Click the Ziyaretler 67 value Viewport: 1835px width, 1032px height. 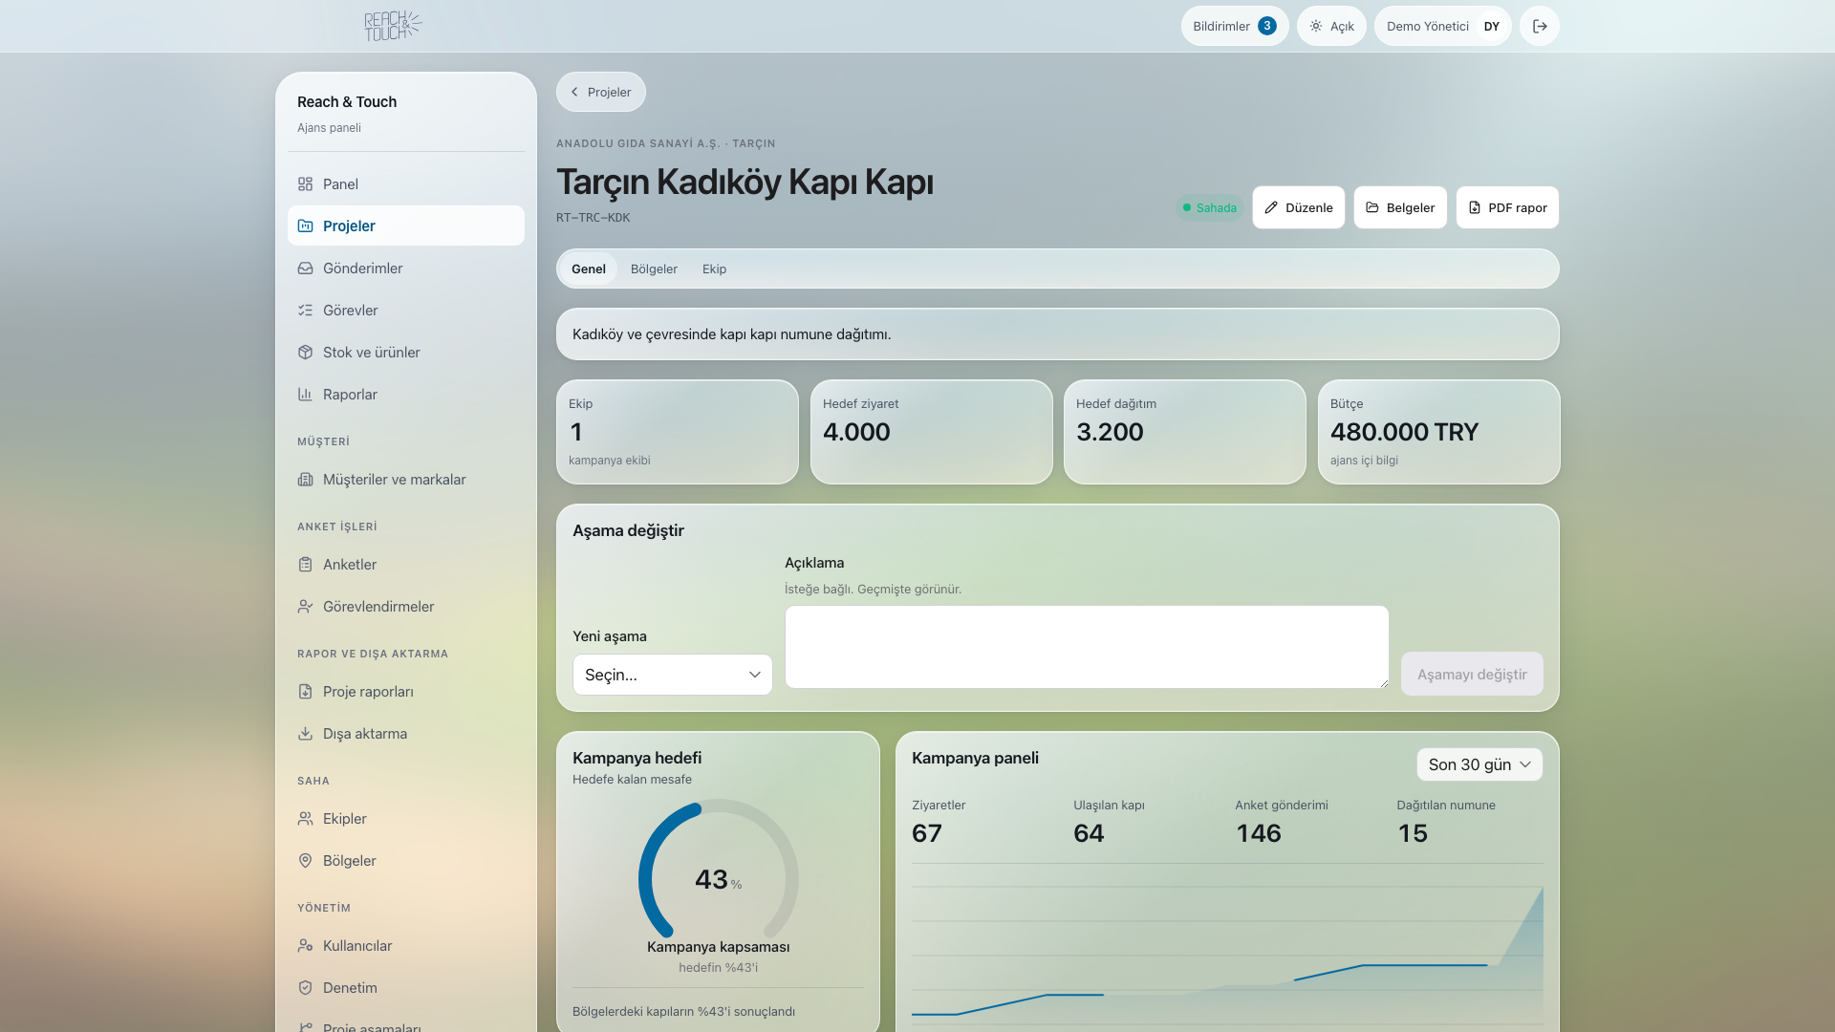[x=927, y=833]
